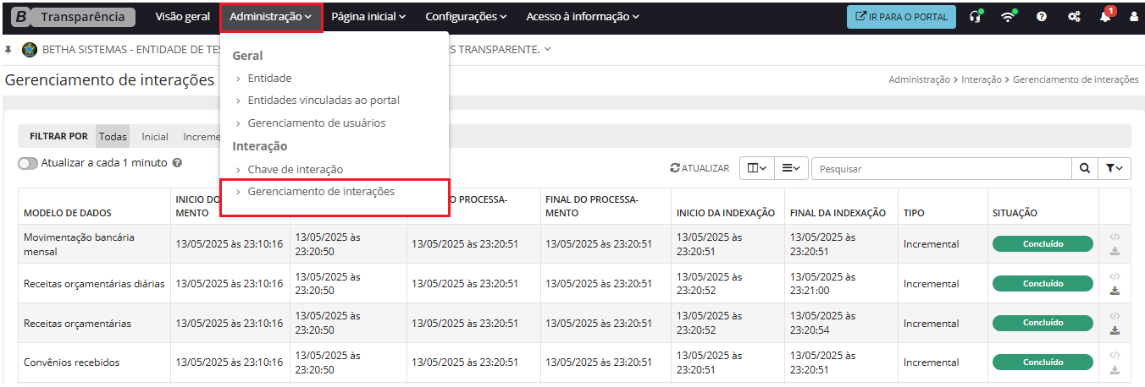Open the settings gears icon in the top bar
This screenshot has height=387, width=1145.
tap(1074, 17)
